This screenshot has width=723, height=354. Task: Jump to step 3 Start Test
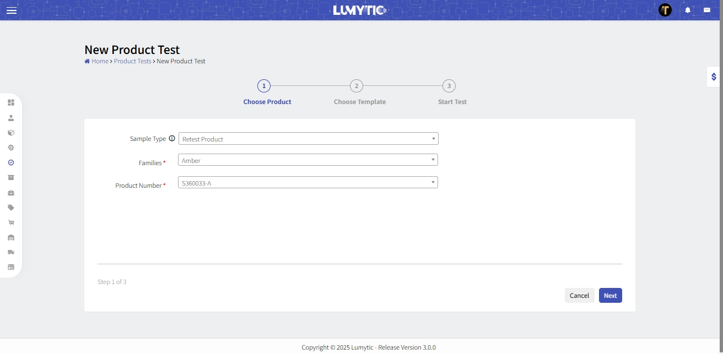[x=449, y=86]
